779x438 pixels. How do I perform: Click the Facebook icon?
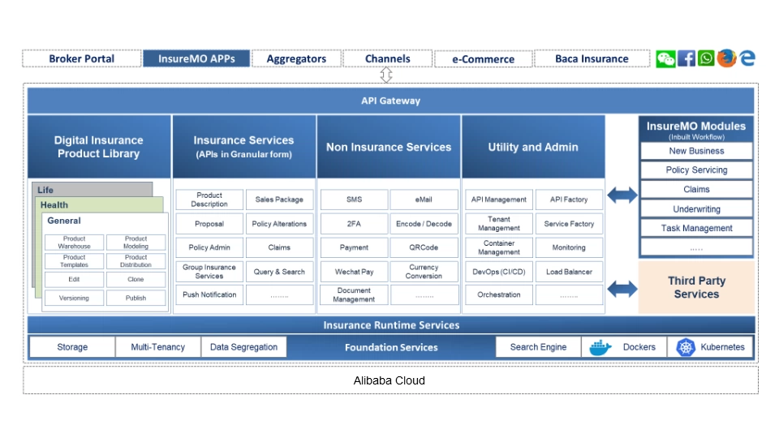[686, 58]
